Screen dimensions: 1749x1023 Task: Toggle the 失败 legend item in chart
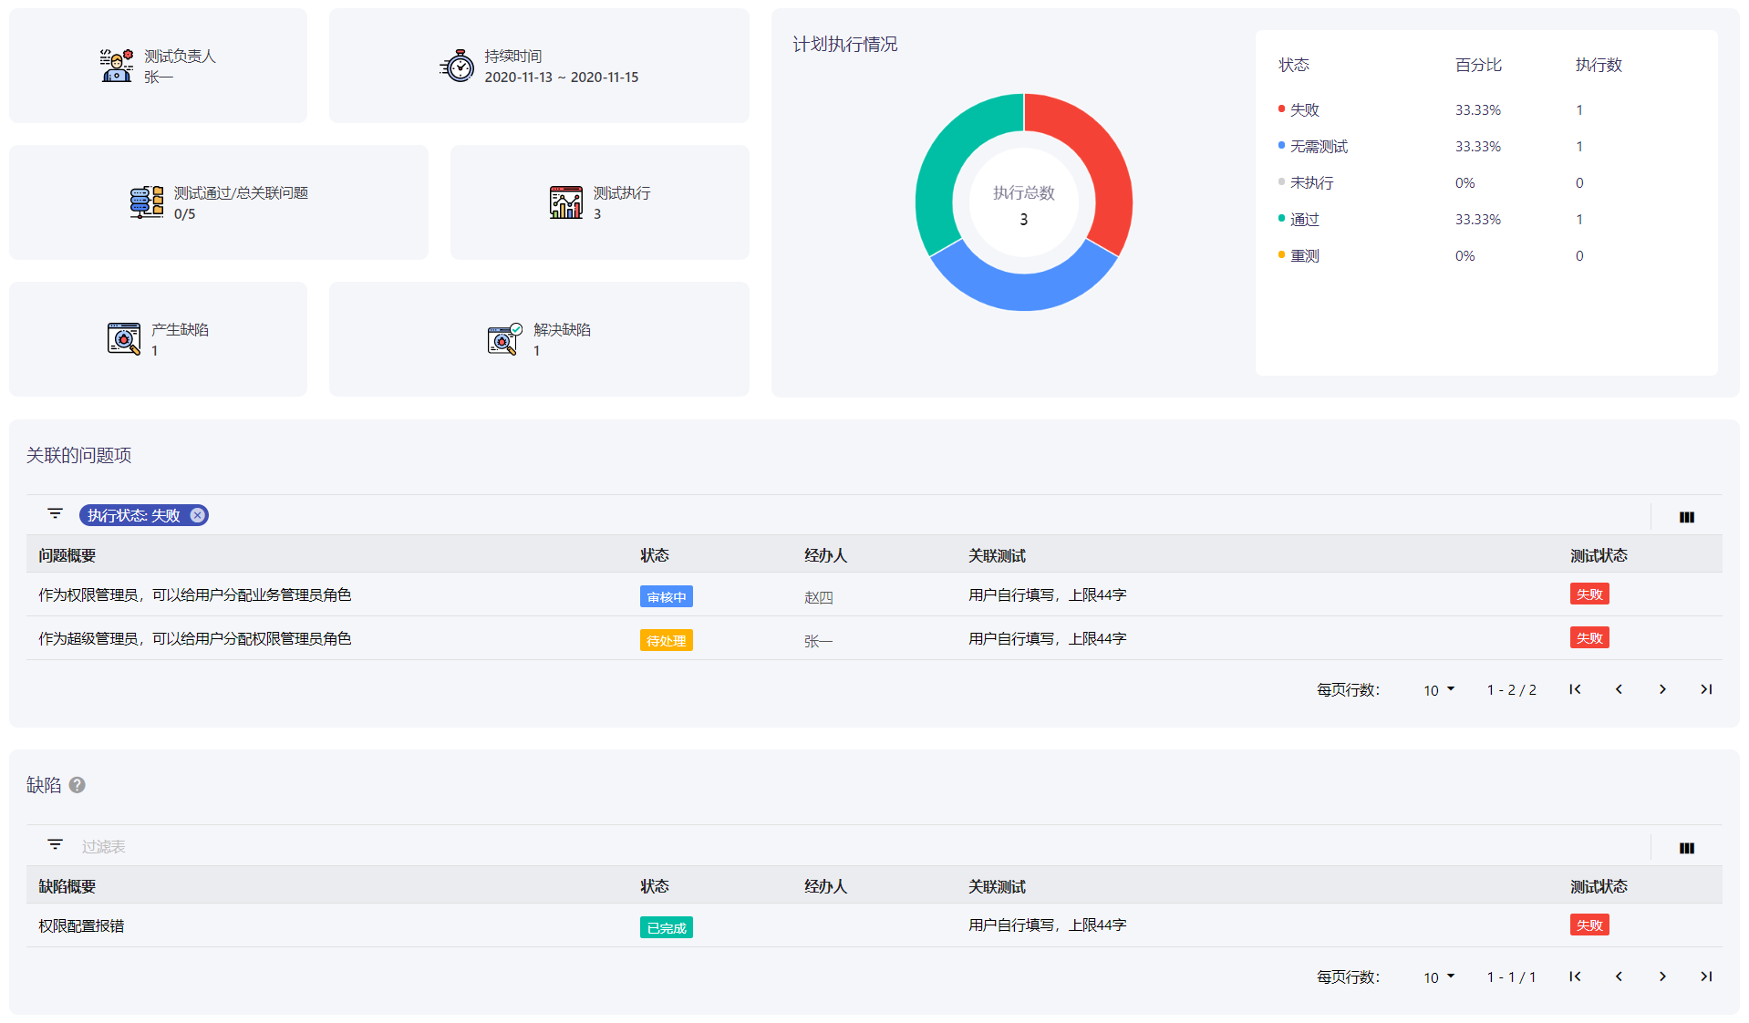[x=1299, y=109]
